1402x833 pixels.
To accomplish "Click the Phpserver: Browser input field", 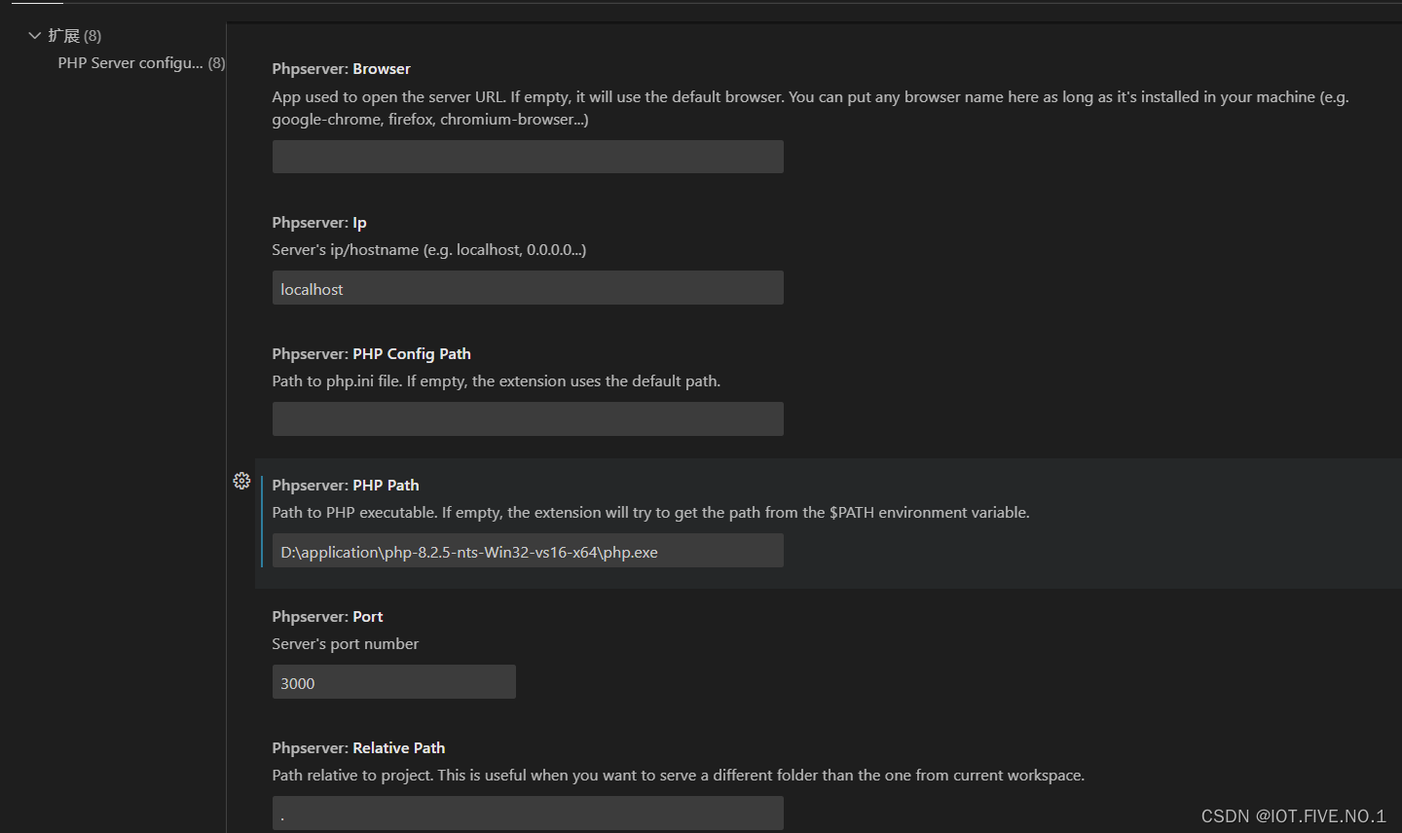I will point(528,157).
